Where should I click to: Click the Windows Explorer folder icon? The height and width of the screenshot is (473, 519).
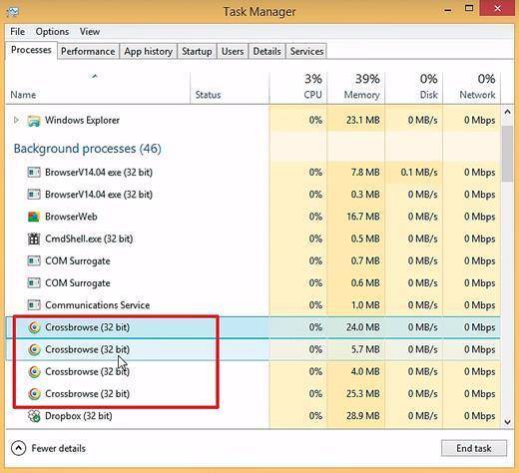[x=34, y=121]
